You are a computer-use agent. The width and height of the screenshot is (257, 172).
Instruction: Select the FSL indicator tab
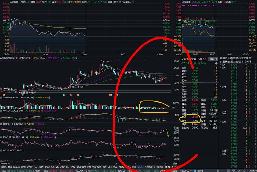[35, 167]
